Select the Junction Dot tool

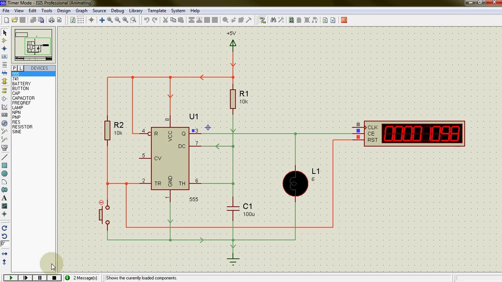[x=5, y=49]
